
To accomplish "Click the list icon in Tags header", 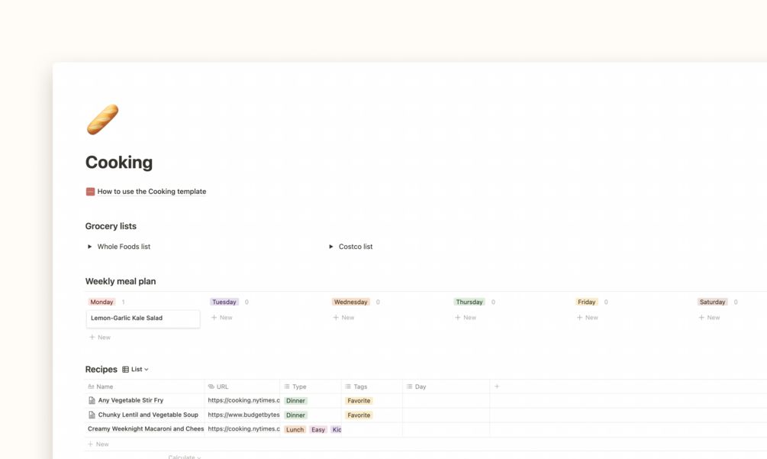I will point(348,386).
